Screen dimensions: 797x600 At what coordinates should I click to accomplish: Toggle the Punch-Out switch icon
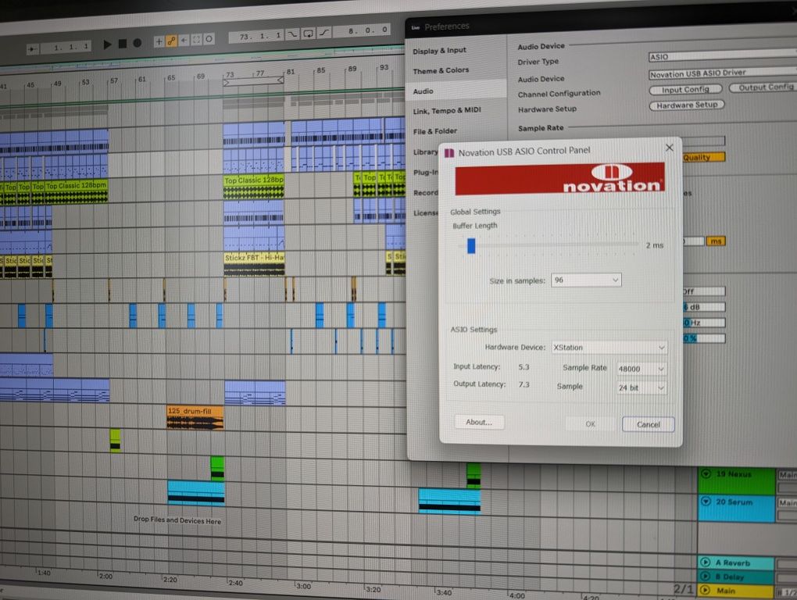coord(324,33)
